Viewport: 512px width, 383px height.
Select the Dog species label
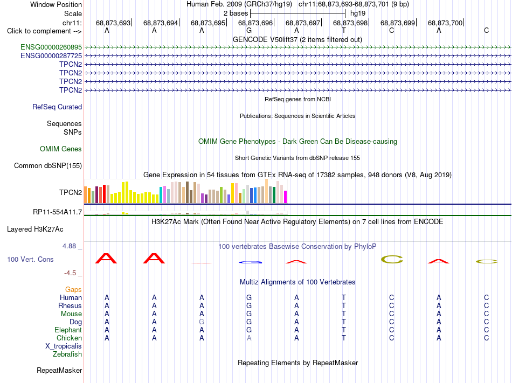pyautogui.click(x=75, y=322)
